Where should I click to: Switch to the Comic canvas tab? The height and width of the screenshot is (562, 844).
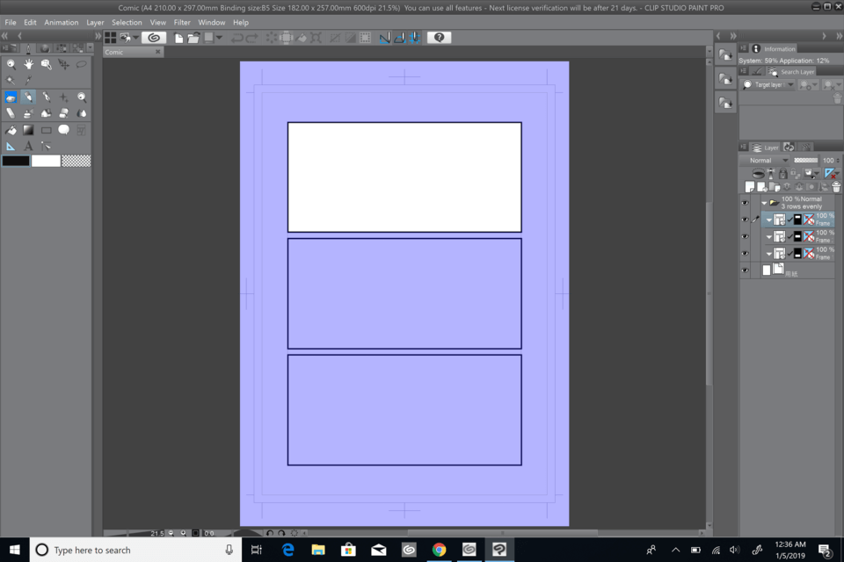[115, 52]
